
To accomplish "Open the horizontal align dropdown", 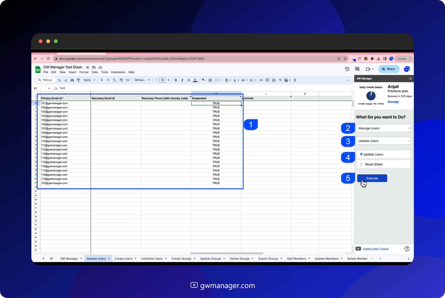I will (228, 80).
